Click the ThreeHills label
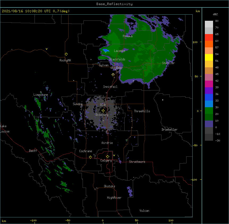The image size is (229, 224). (x=142, y=111)
